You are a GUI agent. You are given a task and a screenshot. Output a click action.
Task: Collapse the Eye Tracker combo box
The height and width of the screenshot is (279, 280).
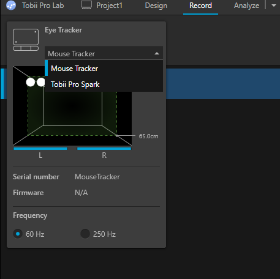click(x=104, y=54)
